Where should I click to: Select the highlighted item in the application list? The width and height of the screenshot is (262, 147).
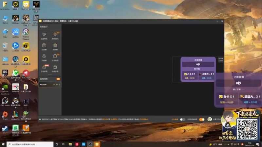pyautogui.click(x=50, y=85)
